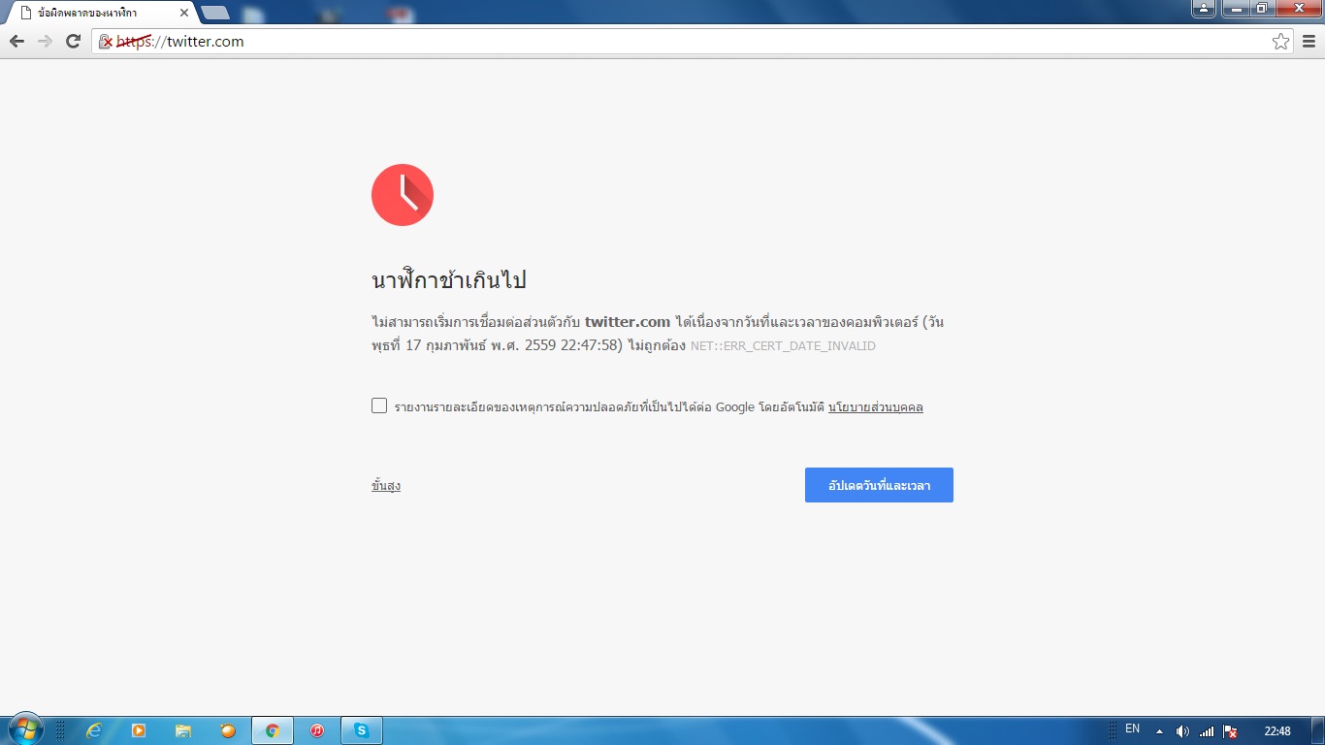Open the network signal icon

(1207, 730)
